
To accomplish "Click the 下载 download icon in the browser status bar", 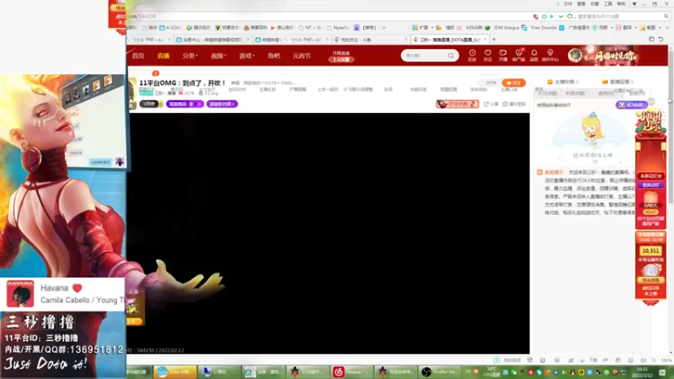I will coord(590,360).
